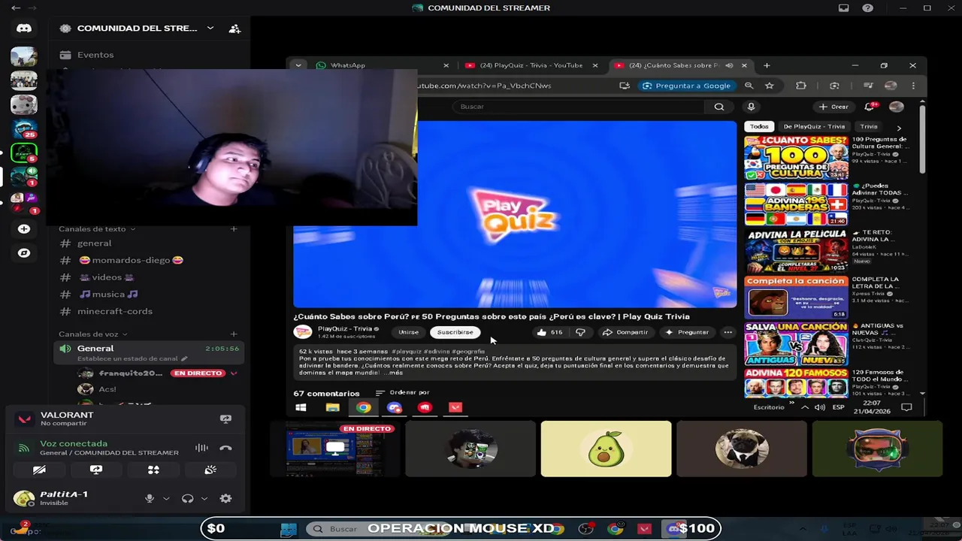
Task: Click Preguntar a Google button
Action: pos(686,86)
